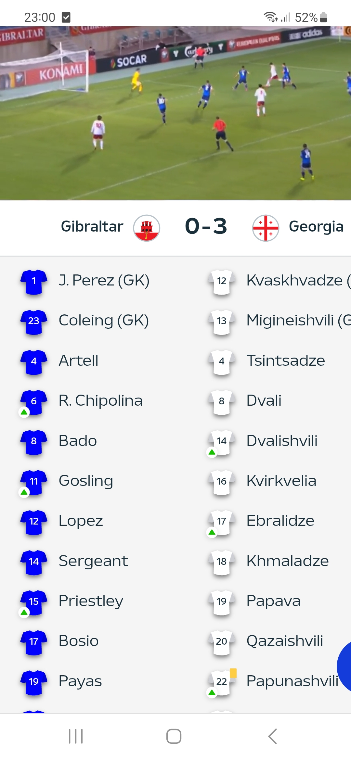Tap the Android back arrow
This screenshot has width=351, height=760.
(x=272, y=736)
